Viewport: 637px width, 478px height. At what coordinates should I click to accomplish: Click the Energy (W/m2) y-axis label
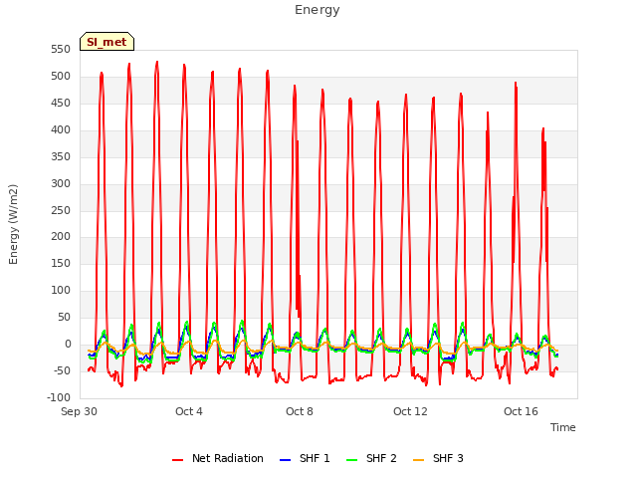pyautogui.click(x=13, y=224)
